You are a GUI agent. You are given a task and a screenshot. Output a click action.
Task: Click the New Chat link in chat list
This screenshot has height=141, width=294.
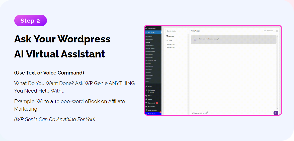pyautogui.click(x=171, y=36)
